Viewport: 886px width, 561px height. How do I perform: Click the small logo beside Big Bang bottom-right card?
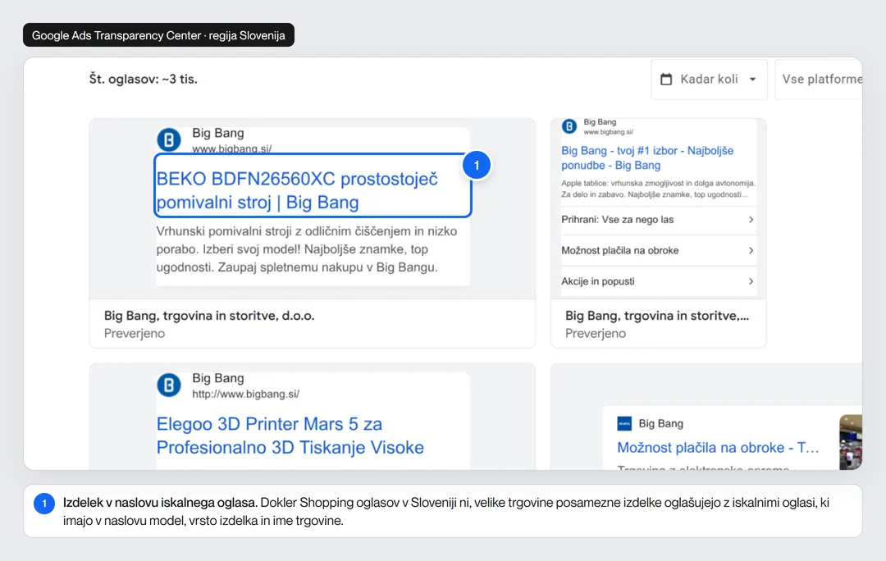624,423
